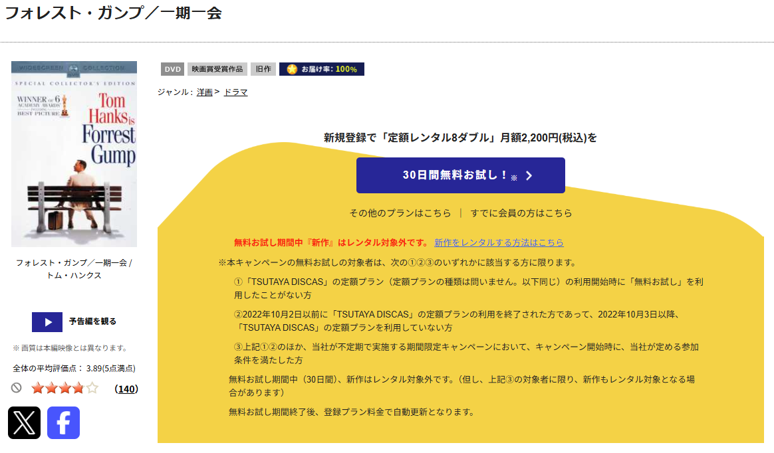
Task: Click the third rating star
Action: pos(65,389)
